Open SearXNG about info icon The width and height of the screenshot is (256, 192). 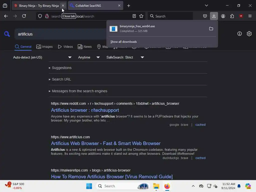[239, 34]
